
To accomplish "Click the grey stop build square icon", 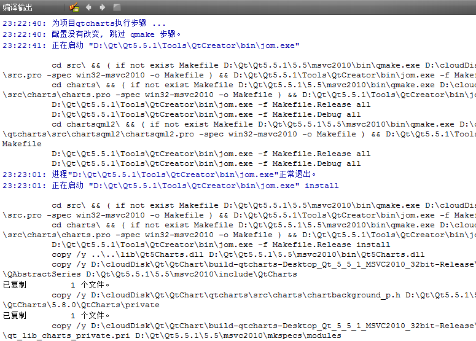I will point(117,7).
